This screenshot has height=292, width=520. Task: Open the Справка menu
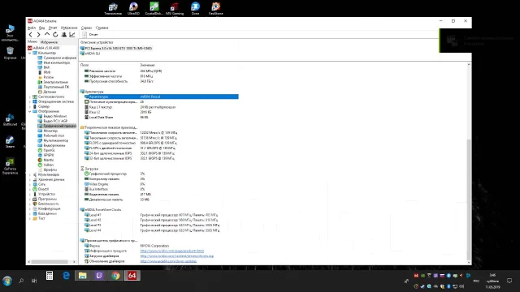[x=102, y=28]
